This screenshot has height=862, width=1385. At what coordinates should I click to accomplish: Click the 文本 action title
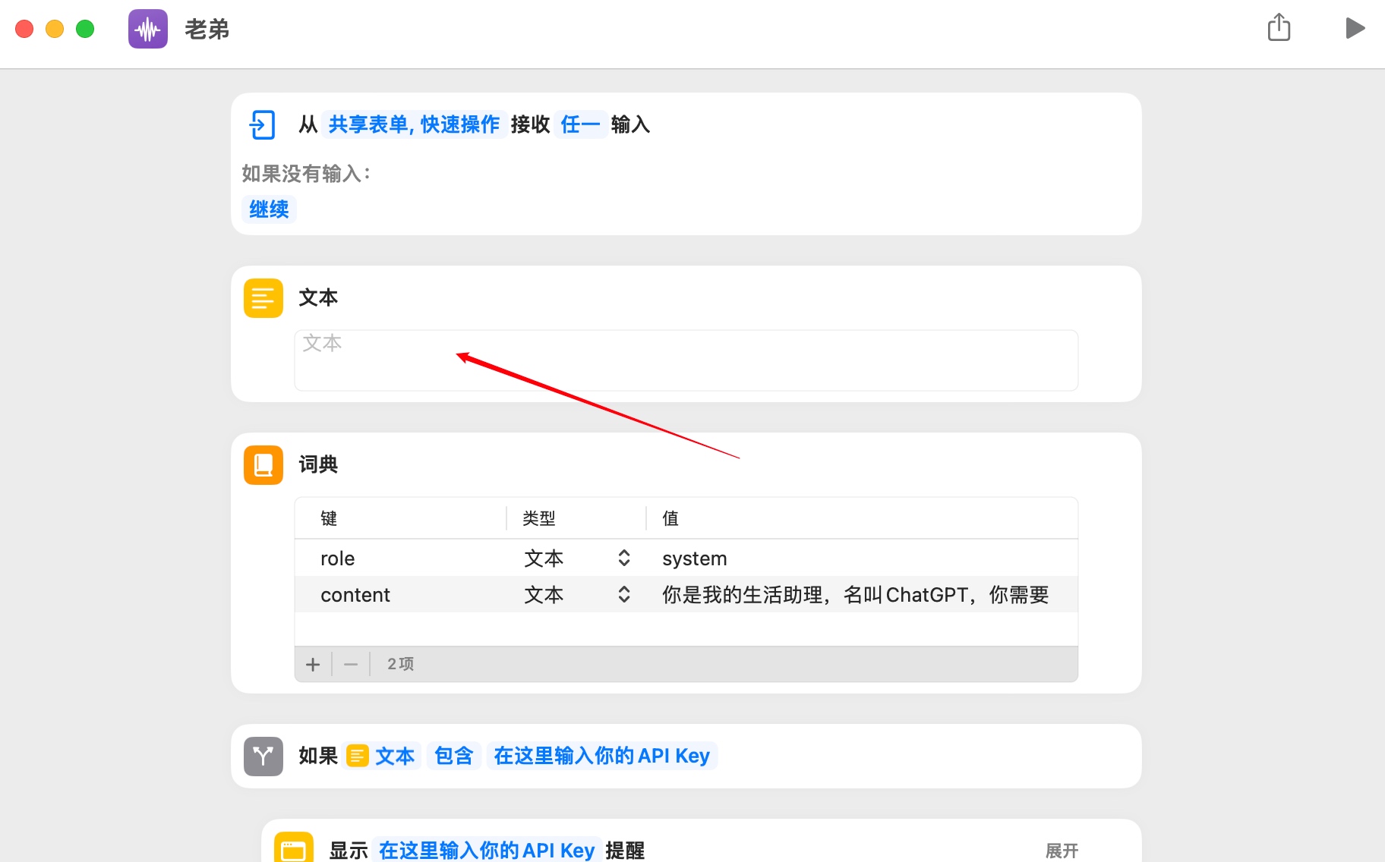pos(318,297)
